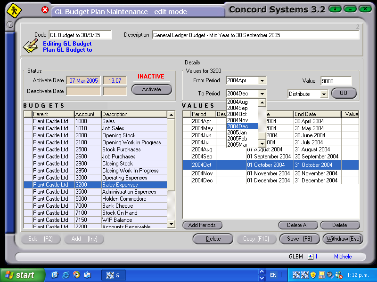The height and width of the screenshot is (282, 377).
Task: Open the info bubble on Concord Systems title bar
Action: [x=335, y=8]
